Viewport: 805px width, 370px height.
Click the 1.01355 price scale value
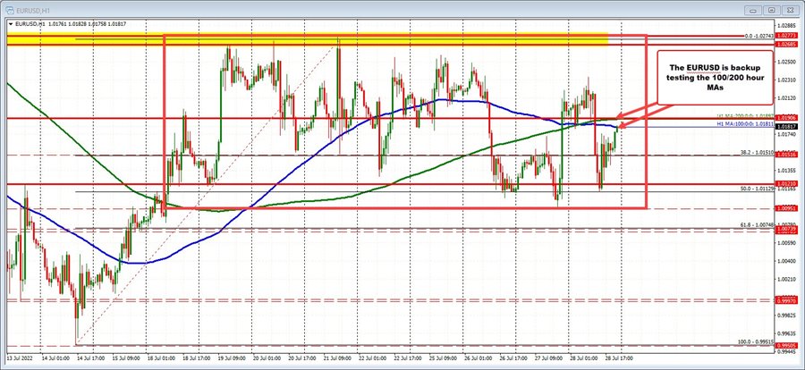point(786,171)
